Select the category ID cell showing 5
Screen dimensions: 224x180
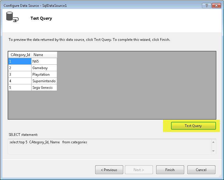click(20, 88)
